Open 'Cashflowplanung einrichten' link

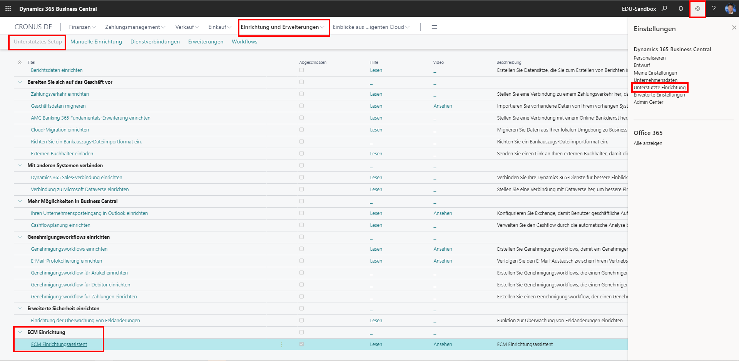coord(60,225)
